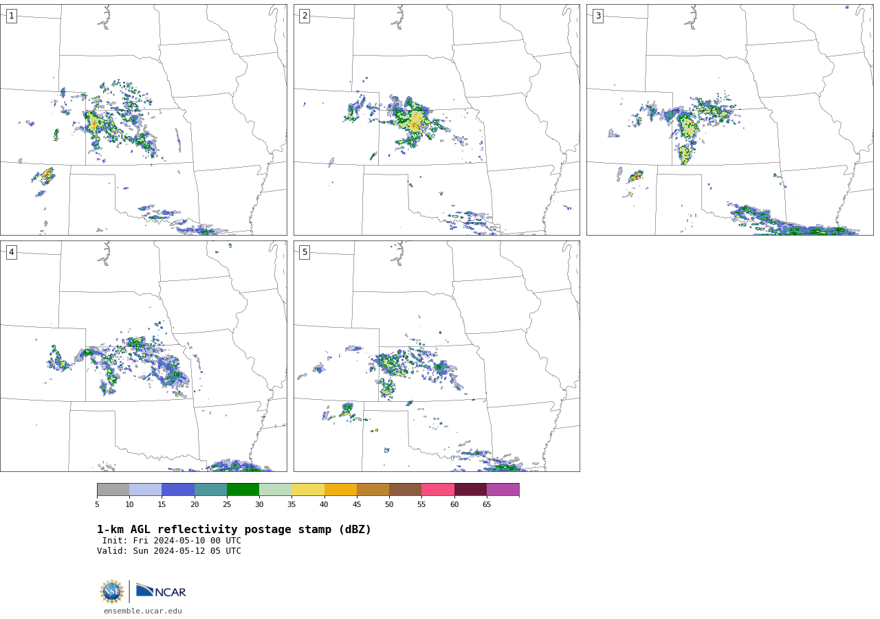Click the maroon 60-65 dBZ swatch
This screenshot has height=619, width=880.
(470, 490)
